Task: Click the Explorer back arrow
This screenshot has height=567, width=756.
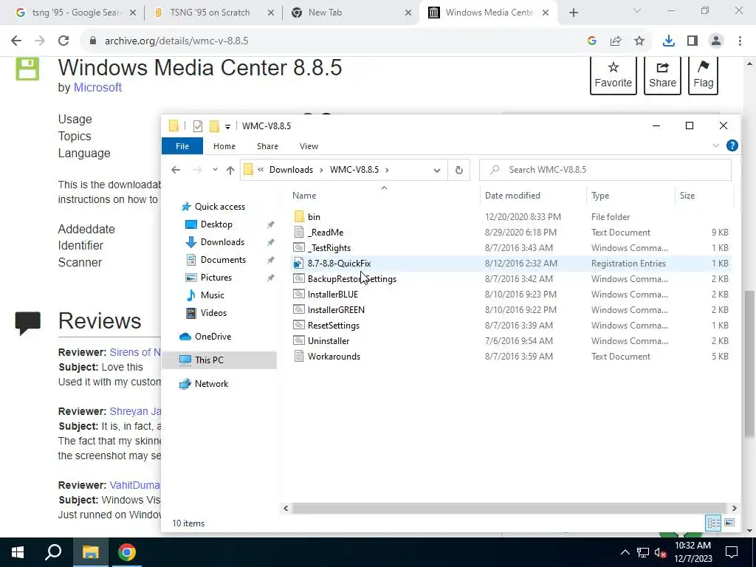Action: (176, 170)
